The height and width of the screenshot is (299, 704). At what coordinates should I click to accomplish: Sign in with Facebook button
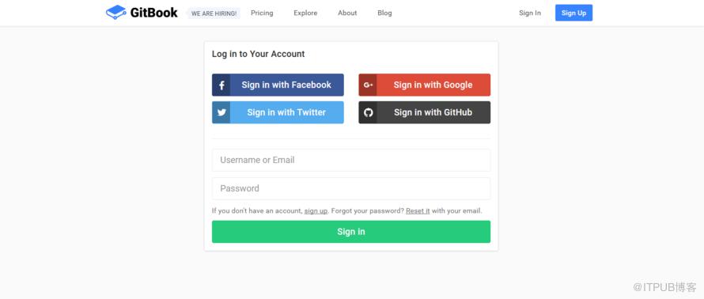(x=278, y=85)
